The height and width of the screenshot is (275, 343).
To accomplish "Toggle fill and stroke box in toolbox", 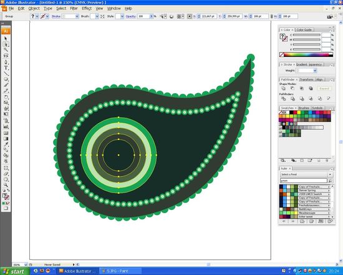I will point(6,196).
